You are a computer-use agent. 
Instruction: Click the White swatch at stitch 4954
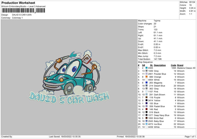pos(146,80)
